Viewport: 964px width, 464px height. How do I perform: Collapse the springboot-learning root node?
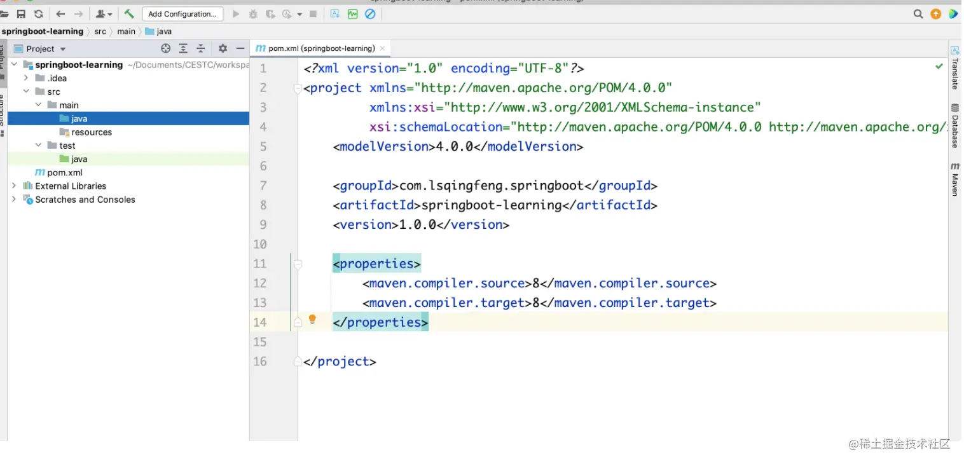pyautogui.click(x=14, y=65)
